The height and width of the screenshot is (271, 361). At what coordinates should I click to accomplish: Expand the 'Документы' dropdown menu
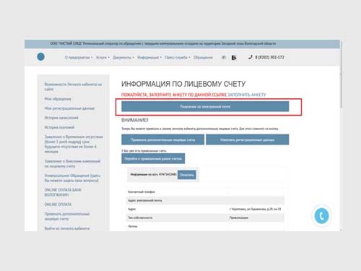pos(123,58)
